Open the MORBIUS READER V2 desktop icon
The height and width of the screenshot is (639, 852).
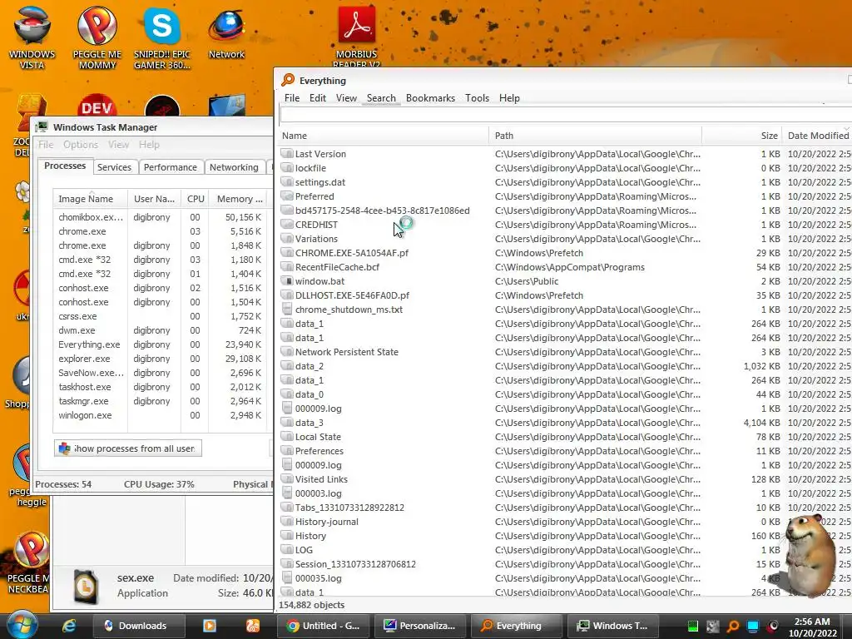(x=356, y=36)
